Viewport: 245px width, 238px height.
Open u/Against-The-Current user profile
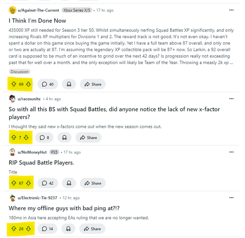[x=38, y=10]
